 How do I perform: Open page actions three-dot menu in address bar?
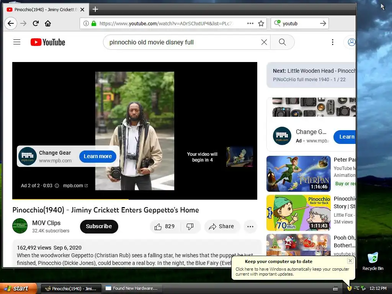point(250,23)
